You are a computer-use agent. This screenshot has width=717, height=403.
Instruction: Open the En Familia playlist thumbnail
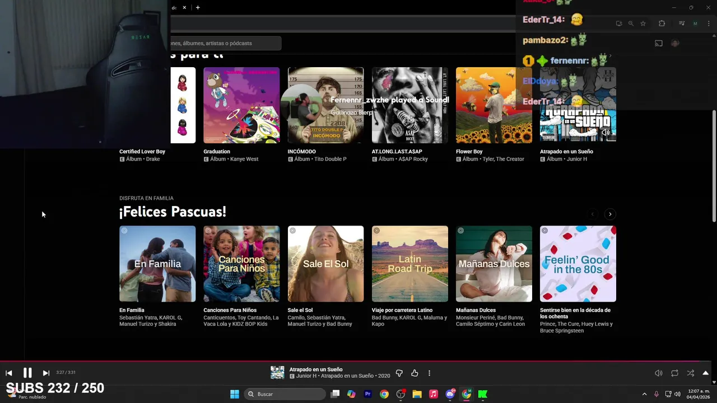click(157, 264)
